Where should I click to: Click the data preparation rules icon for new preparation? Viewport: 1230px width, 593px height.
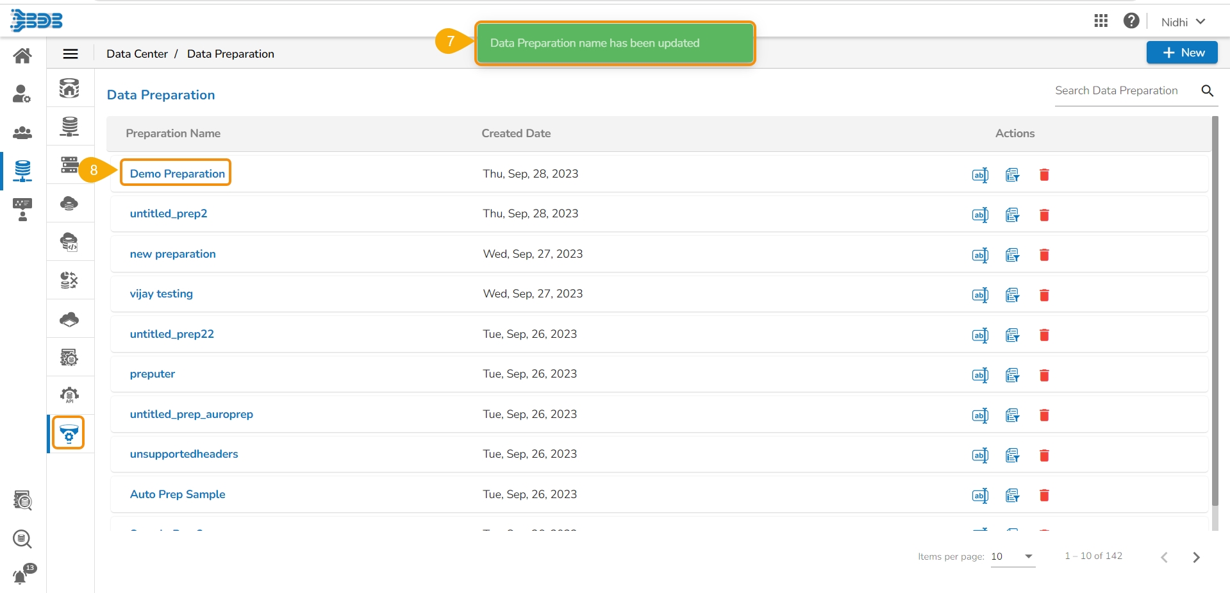(x=1012, y=255)
